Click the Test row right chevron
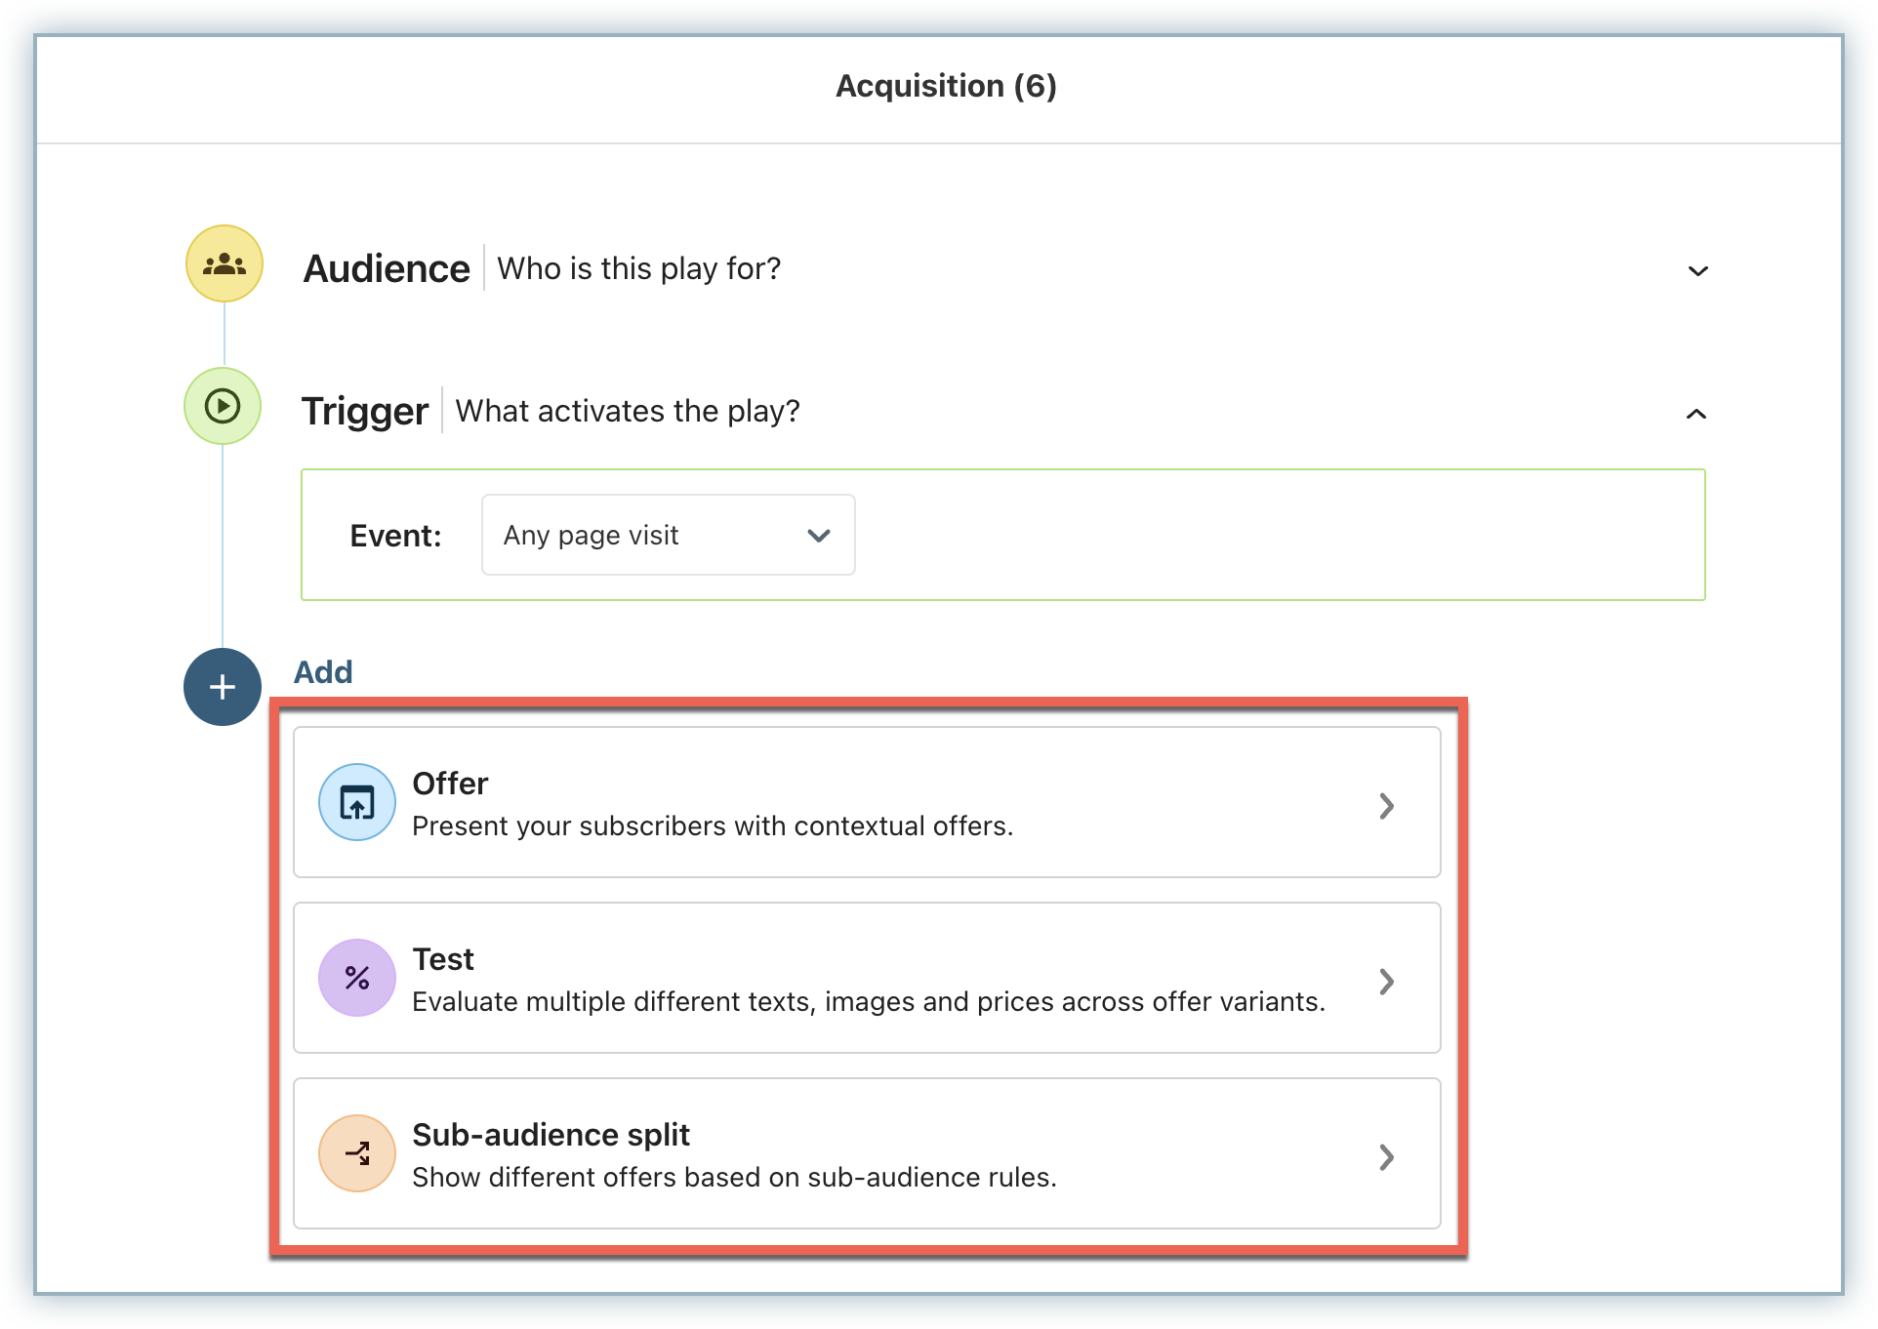 [x=1386, y=982]
